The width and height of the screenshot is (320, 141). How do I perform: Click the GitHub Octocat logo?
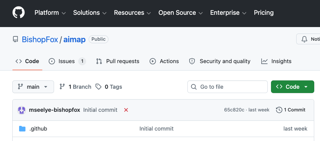pos(19,13)
